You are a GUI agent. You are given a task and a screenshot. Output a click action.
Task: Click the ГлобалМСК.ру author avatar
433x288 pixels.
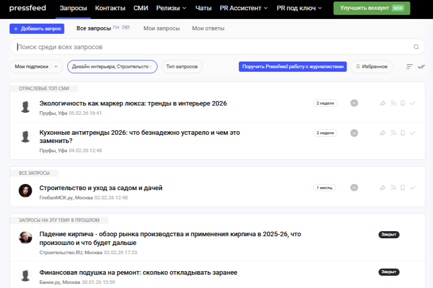[25, 191]
